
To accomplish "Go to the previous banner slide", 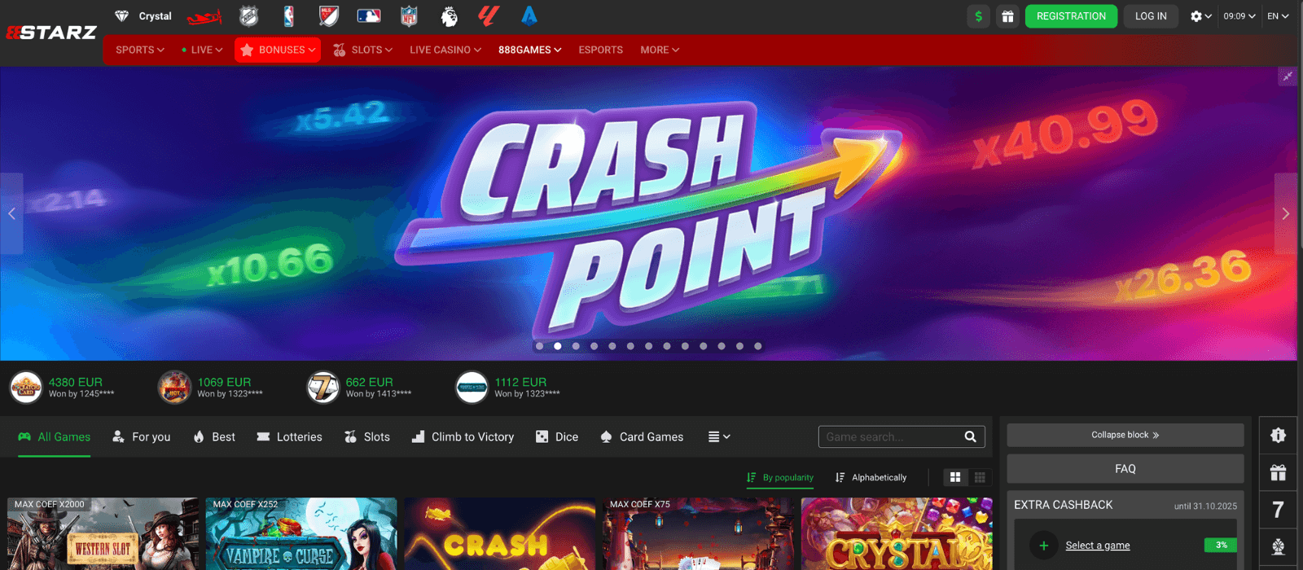I will 11,213.
